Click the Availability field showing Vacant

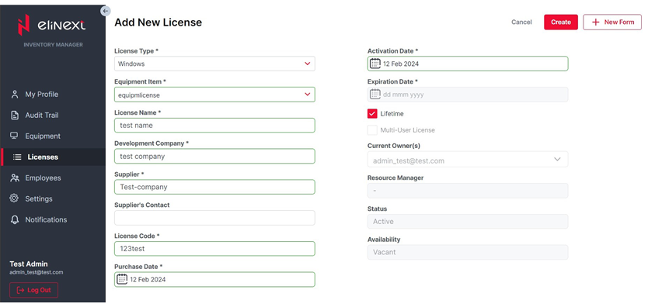[x=468, y=252]
